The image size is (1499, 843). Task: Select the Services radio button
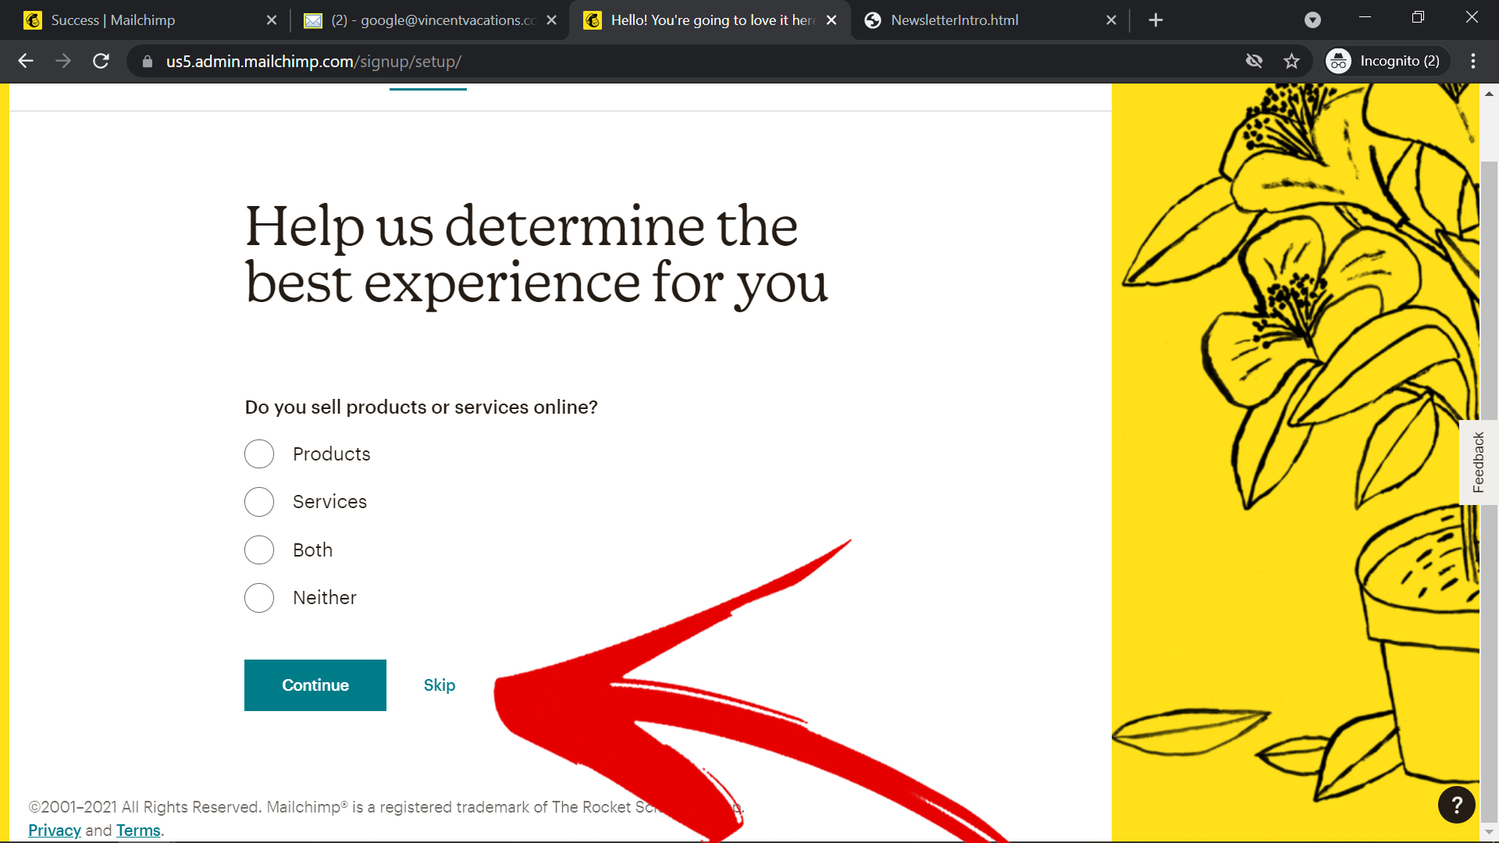click(x=259, y=502)
